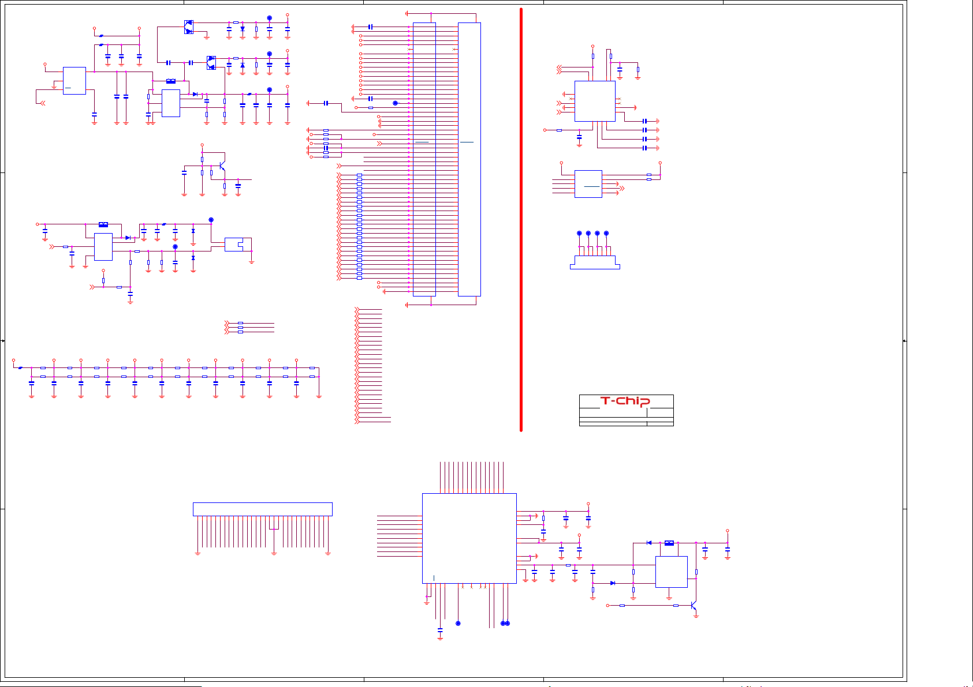Select the large square IC with pins on all sides
Screen dimensions: 973x687
pos(469,538)
